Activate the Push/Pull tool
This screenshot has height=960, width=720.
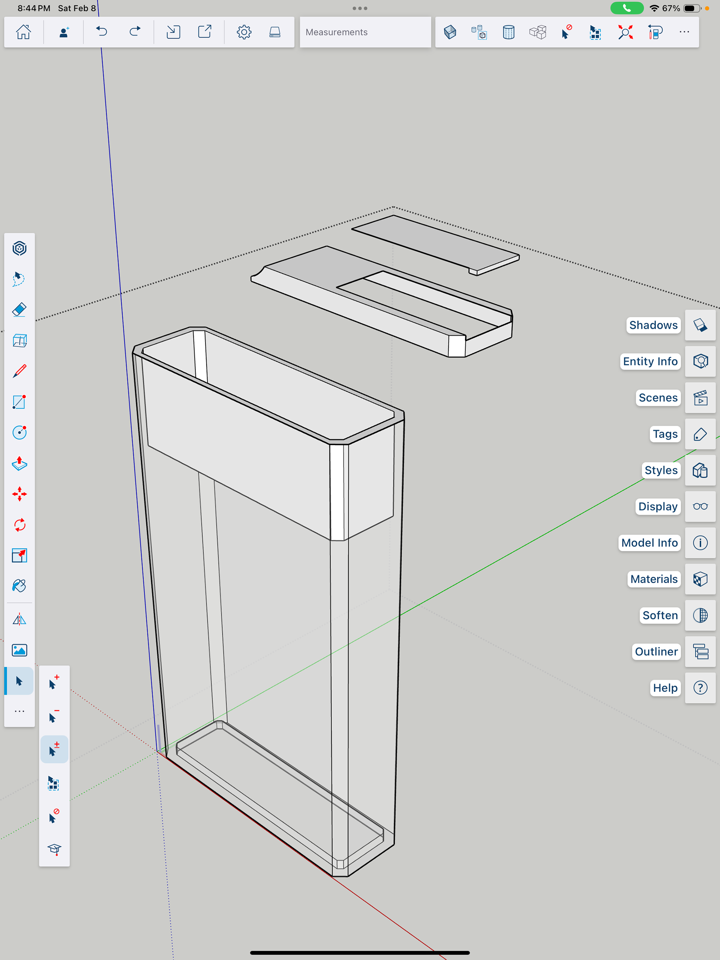tap(19, 463)
